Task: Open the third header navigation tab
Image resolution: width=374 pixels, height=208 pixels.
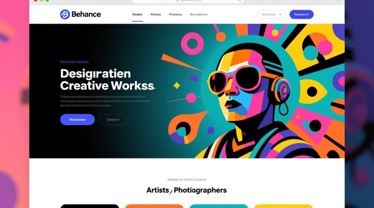Action: click(176, 14)
